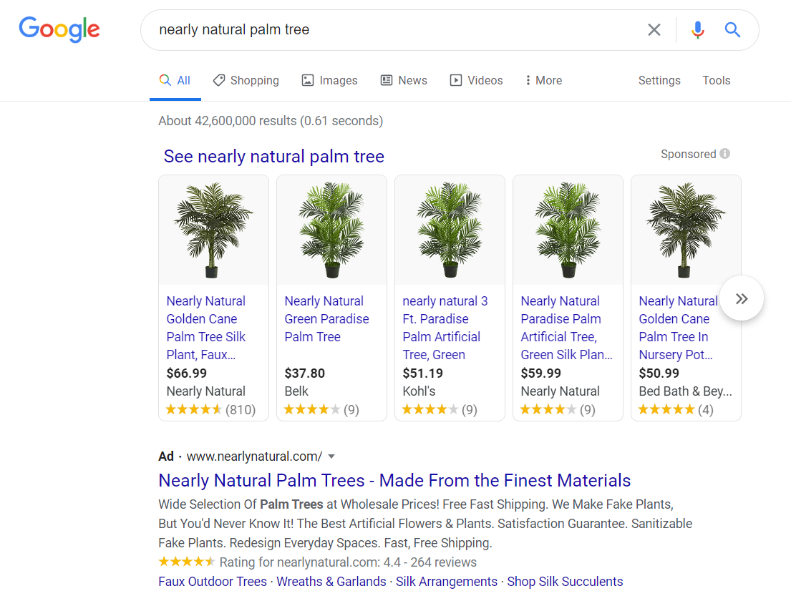791x596 pixels.
Task: Click the Google logo
Action: 59,29
